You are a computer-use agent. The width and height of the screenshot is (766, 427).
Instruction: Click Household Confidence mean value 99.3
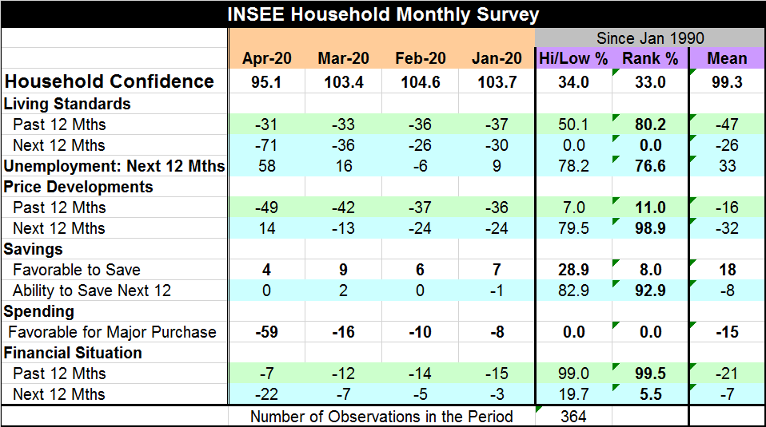coord(727,82)
